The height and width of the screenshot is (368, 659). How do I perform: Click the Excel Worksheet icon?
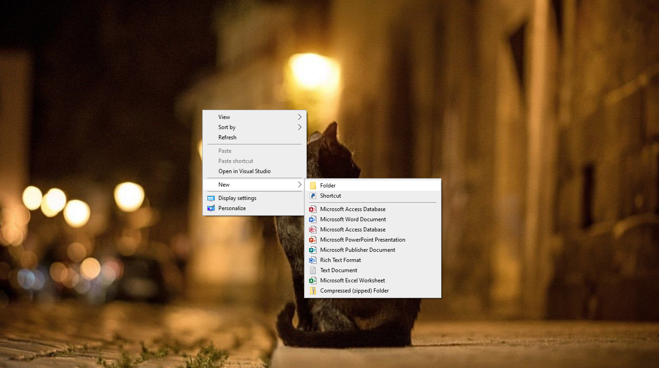click(x=313, y=281)
